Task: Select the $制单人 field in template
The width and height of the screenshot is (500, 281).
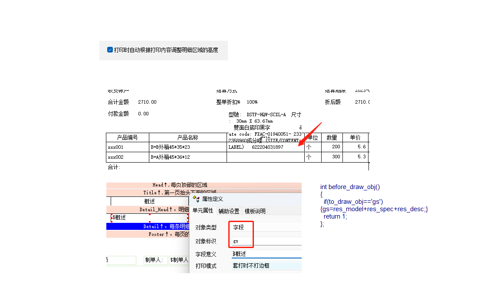Action: pos(179,260)
